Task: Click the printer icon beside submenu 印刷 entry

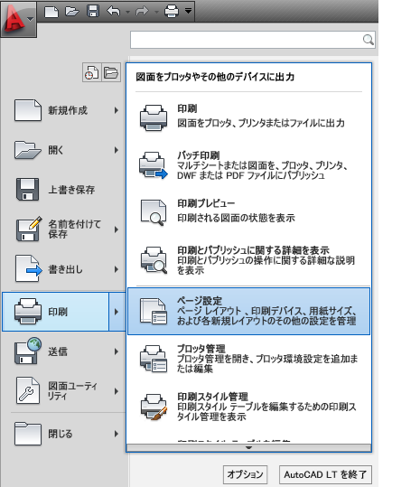Action: point(154,117)
